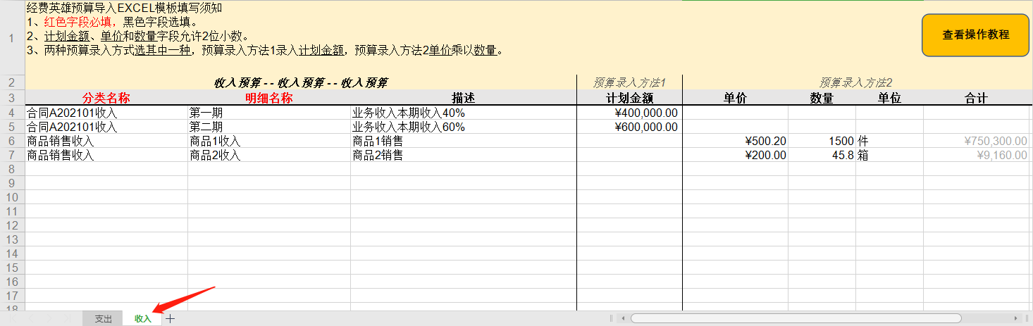Click the total cell ¥750,300.00
Viewport: 1033px width, 326px height.
coord(976,141)
